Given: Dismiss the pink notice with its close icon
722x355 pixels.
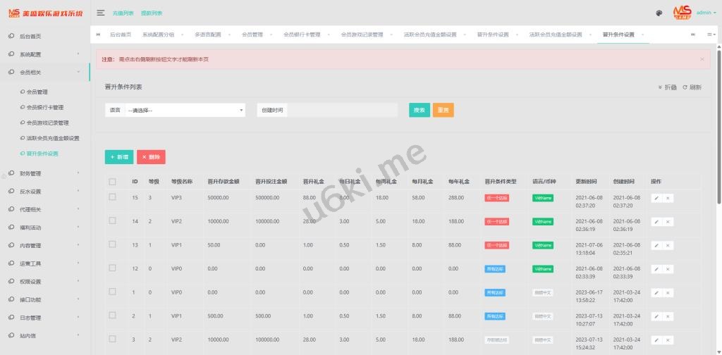Looking at the screenshot, I should pos(702,59).
